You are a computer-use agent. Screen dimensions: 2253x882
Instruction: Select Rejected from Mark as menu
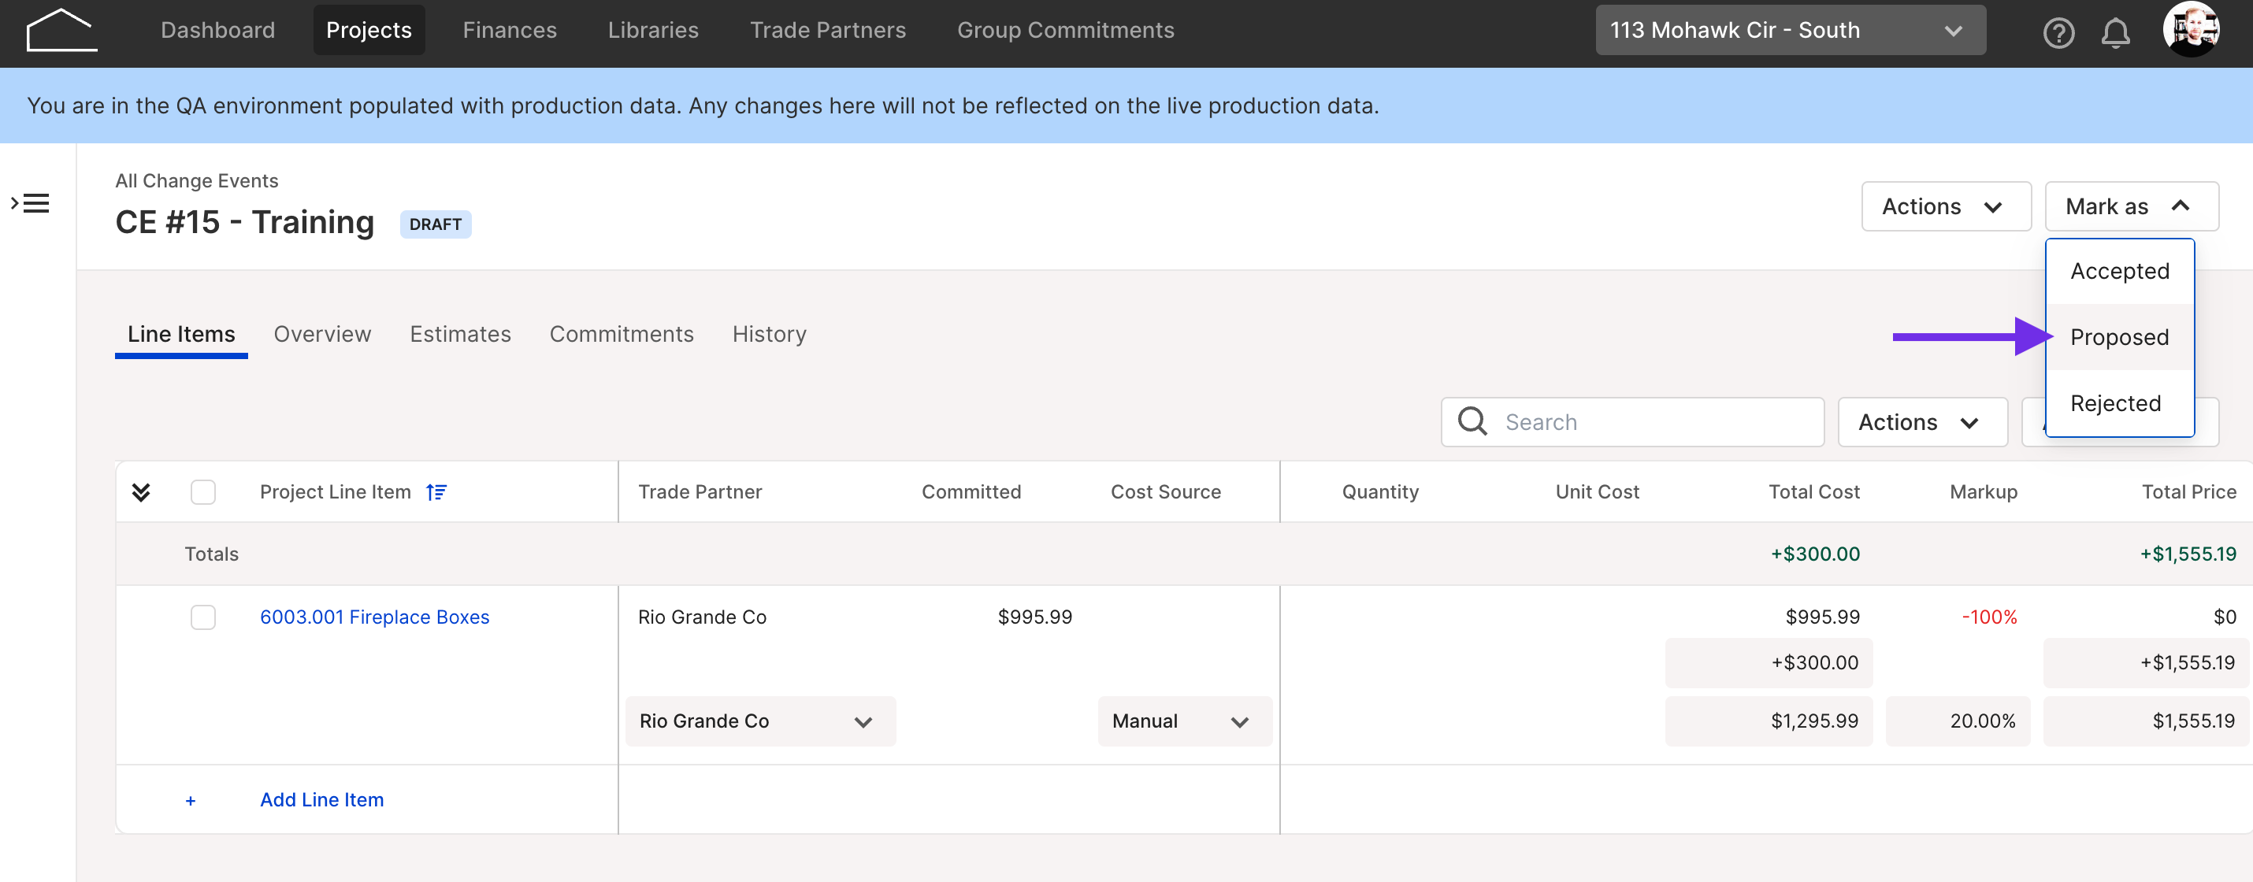[2119, 403]
